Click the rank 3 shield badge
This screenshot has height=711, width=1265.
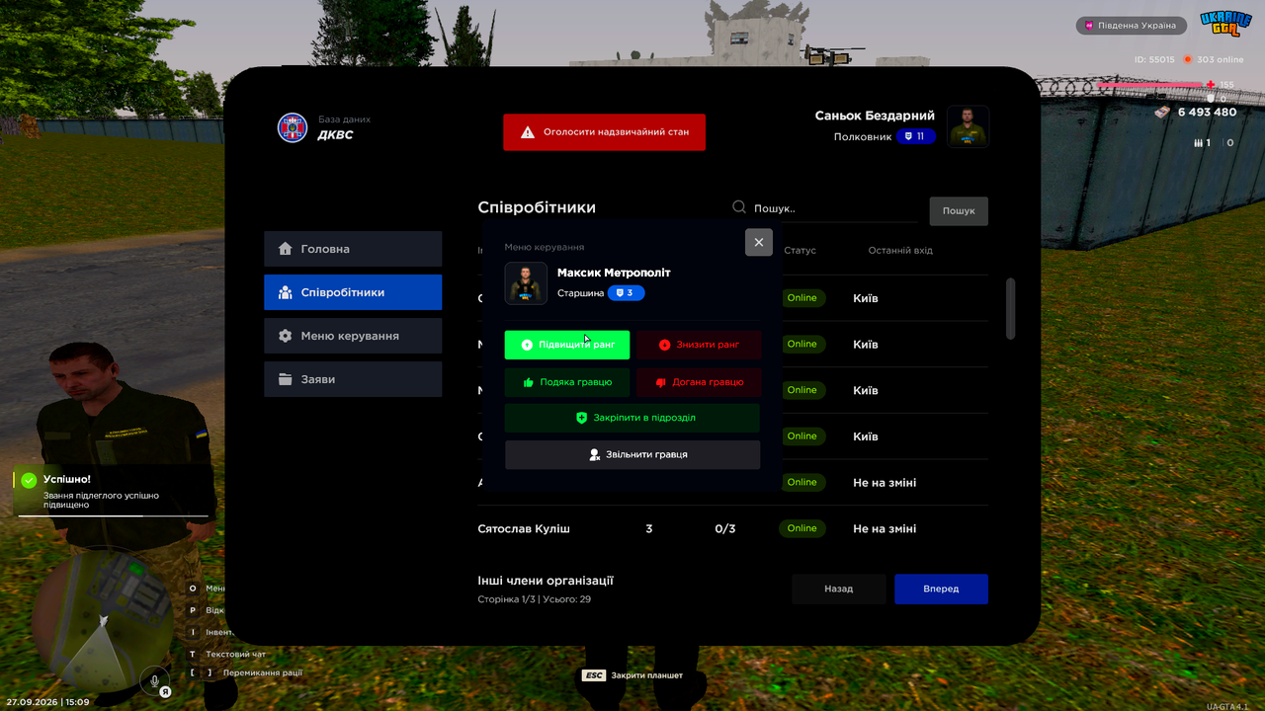(x=626, y=293)
